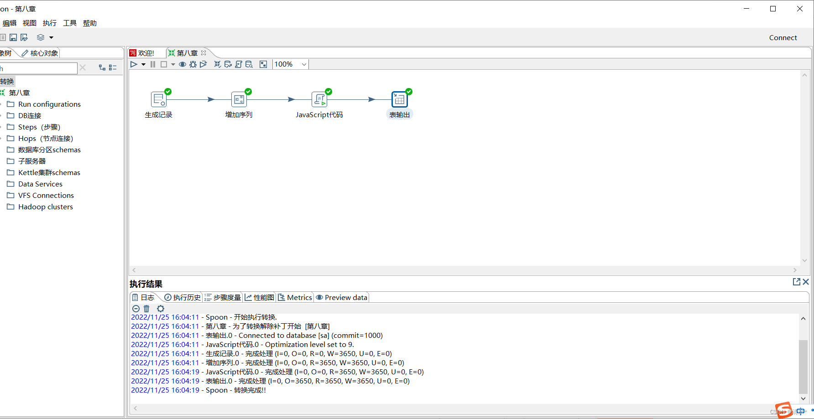Click the database impact analysis icon
Image resolution: width=814 pixels, height=419 pixels.
pyautogui.click(x=228, y=64)
